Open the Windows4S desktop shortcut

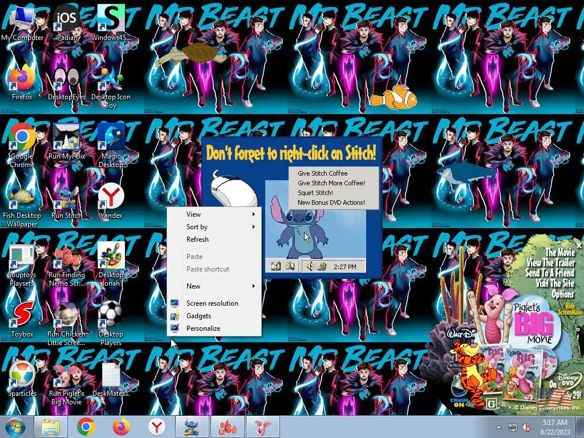pos(111,22)
